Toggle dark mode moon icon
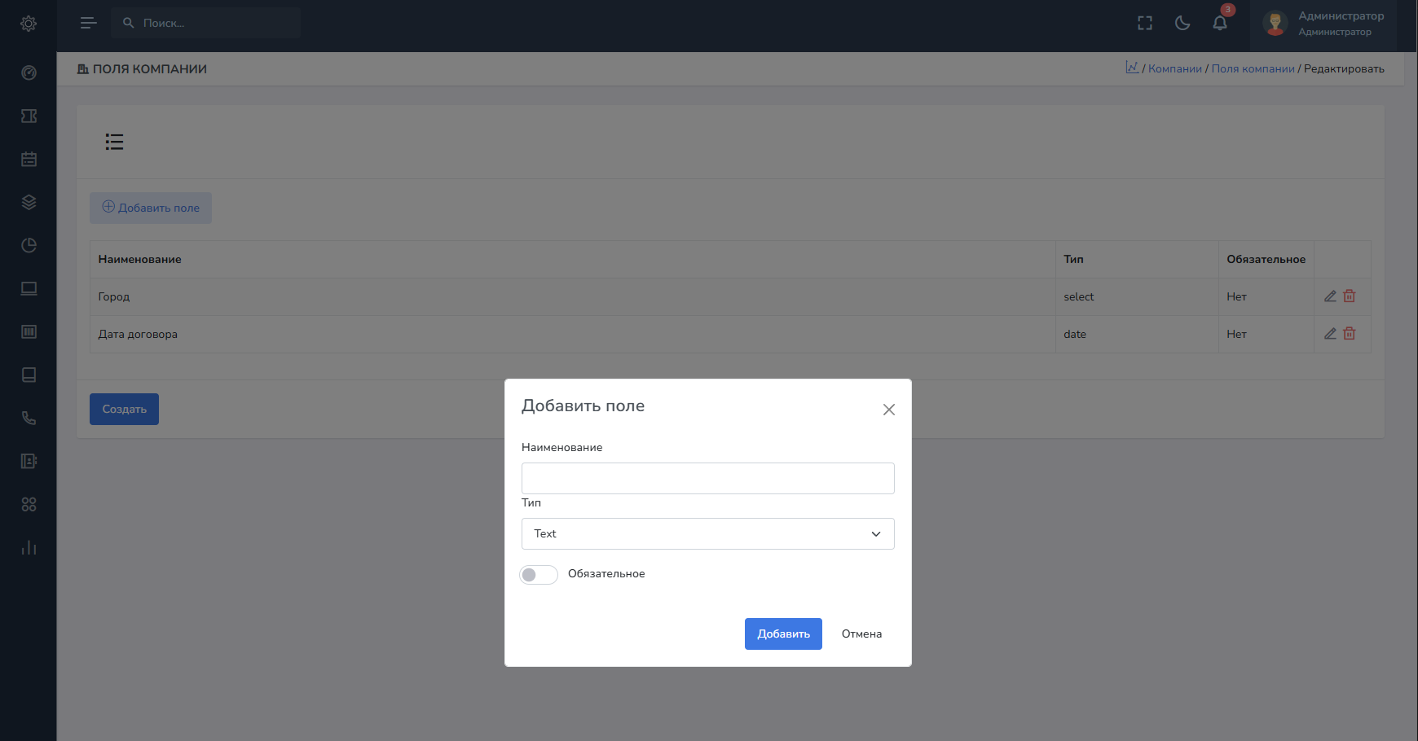Viewport: 1418px width, 741px height. point(1182,24)
